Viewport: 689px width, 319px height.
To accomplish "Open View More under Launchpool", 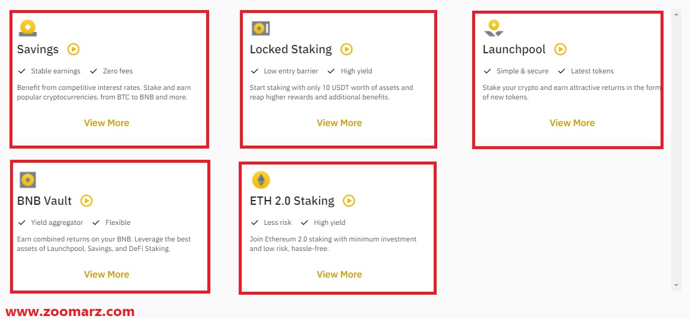I will point(572,123).
